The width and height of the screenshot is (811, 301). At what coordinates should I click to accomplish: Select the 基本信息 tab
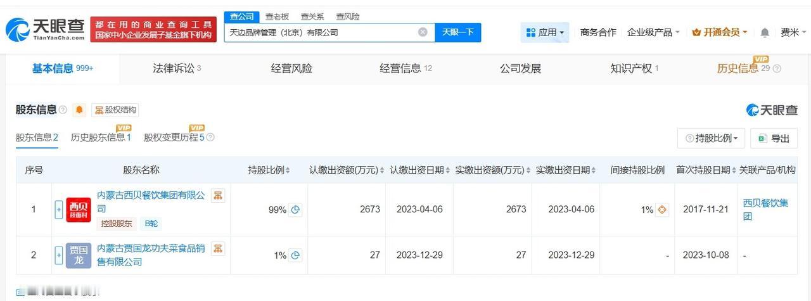click(x=63, y=68)
